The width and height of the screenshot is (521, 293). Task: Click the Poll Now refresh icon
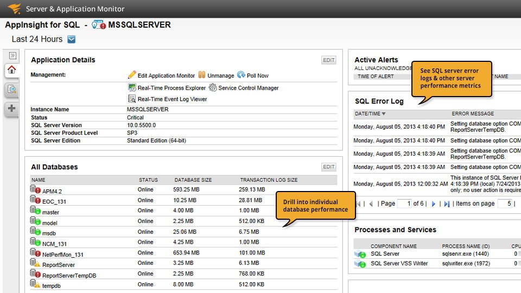241,75
